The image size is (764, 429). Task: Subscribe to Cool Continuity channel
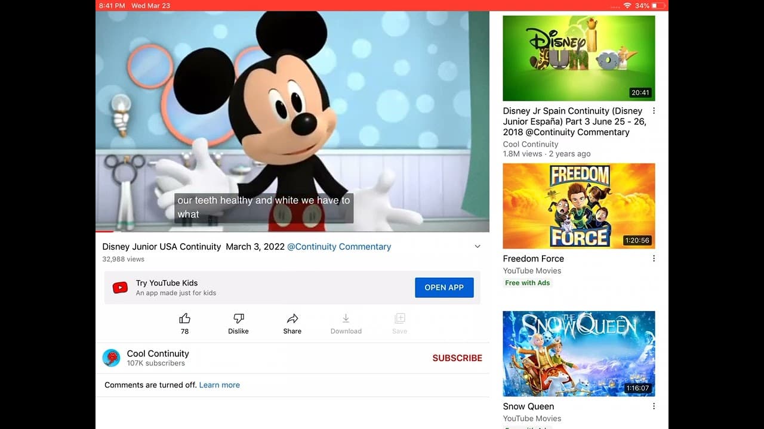coord(457,358)
